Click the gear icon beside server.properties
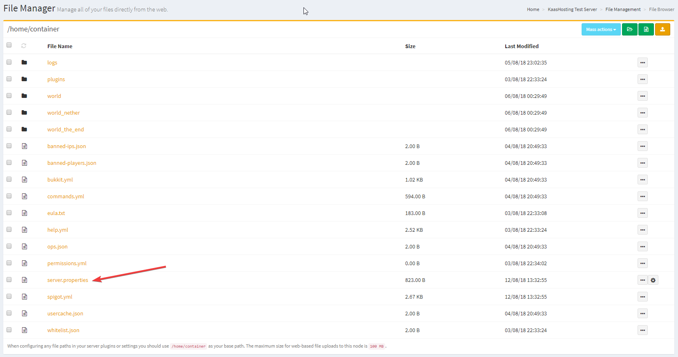This screenshot has width=678, height=357. coord(653,280)
